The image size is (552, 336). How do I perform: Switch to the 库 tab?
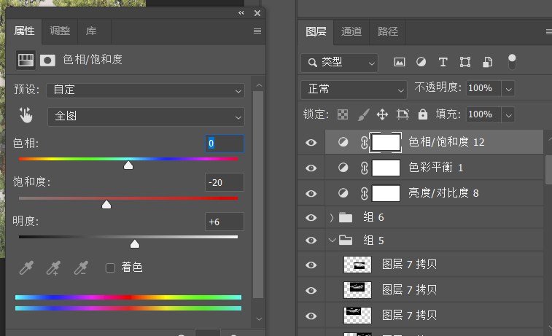coord(91,31)
